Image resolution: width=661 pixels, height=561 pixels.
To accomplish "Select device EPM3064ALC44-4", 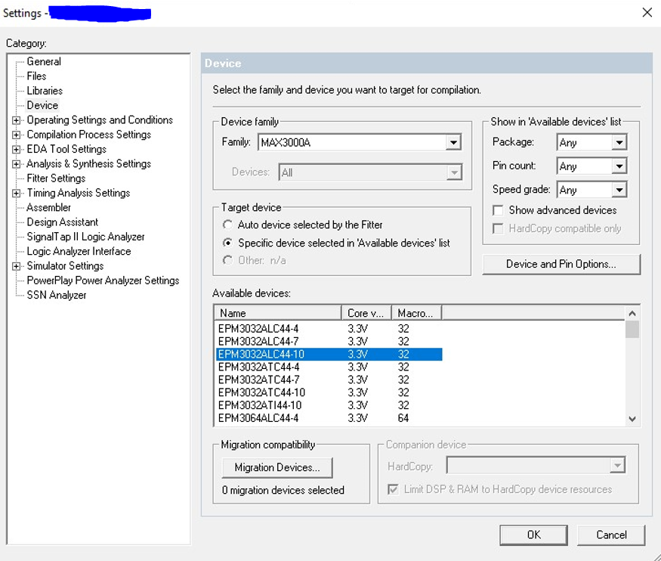I will (329, 418).
